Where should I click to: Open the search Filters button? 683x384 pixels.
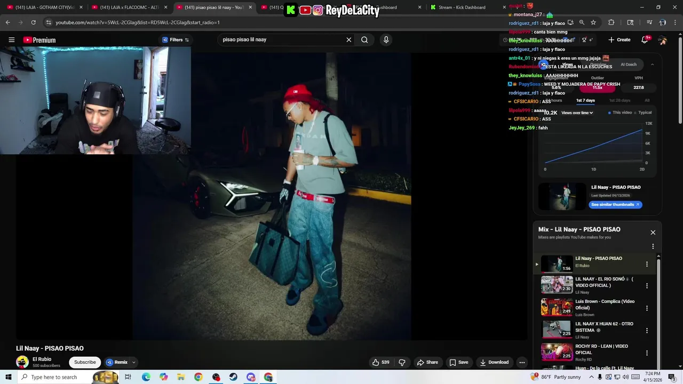[176, 39]
